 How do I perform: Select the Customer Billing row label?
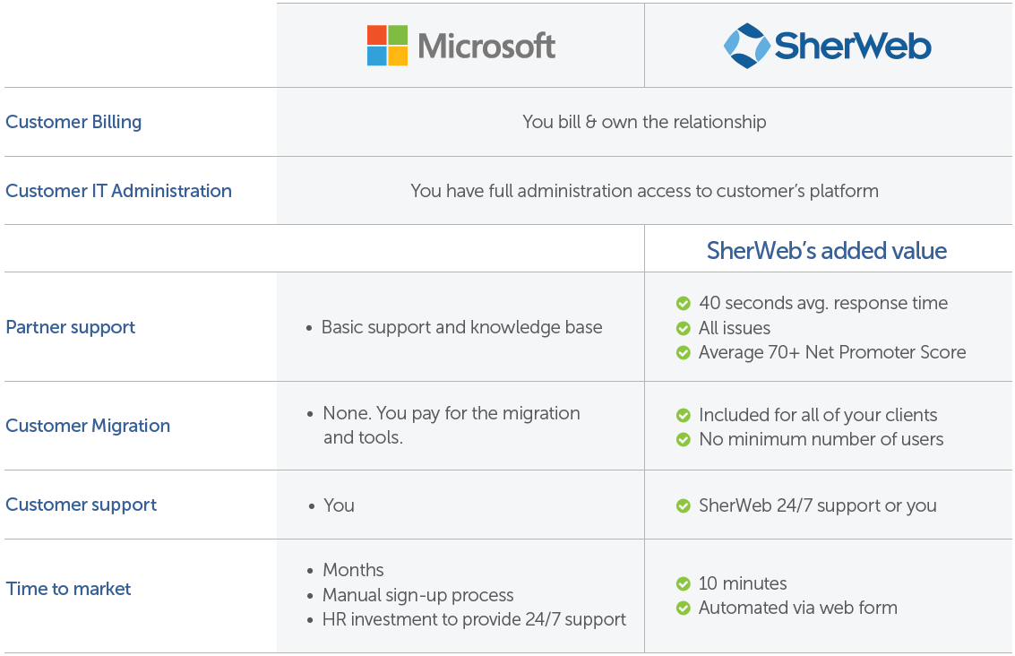(73, 122)
